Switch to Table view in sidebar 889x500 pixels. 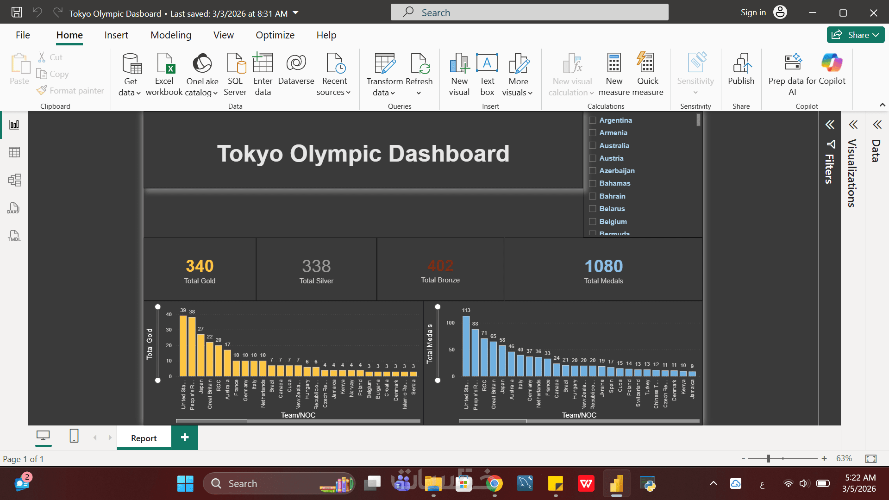(x=14, y=152)
